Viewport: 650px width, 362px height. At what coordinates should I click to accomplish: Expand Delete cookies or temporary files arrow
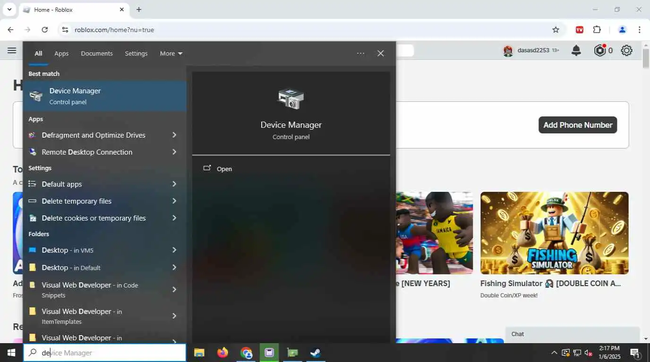[174, 218]
